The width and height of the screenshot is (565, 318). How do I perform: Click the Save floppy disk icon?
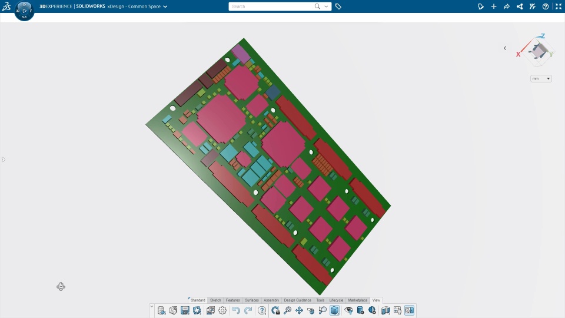(185, 310)
